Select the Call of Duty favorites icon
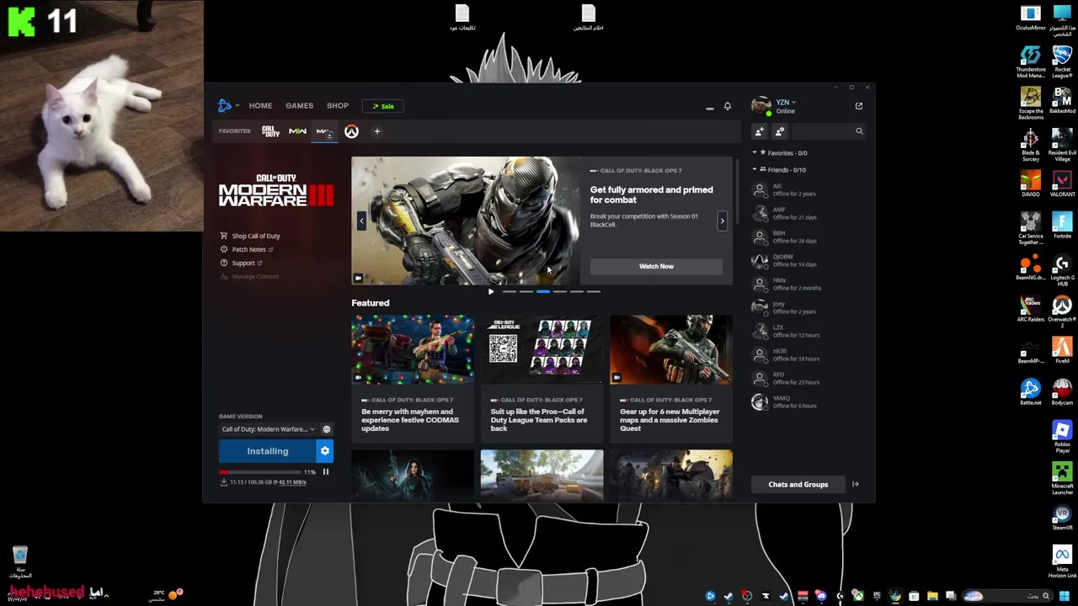Screen dimensions: 1078x606 (x=270, y=131)
